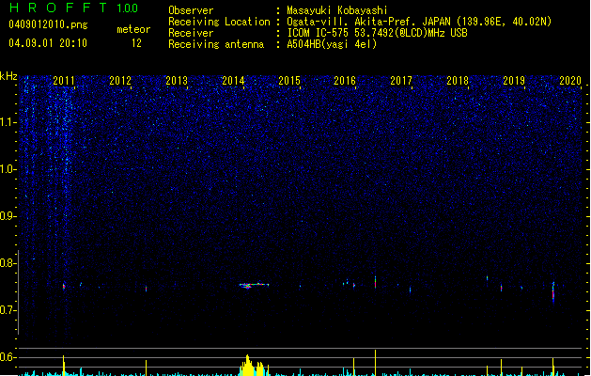Image resolution: width=591 pixels, height=376 pixels.
Task: Click observer name Masayuki Kobayashi
Action: coord(337,10)
